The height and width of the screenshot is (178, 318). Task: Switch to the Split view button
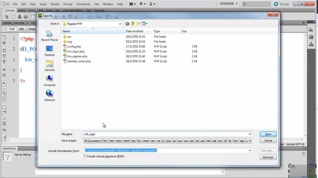[21, 29]
